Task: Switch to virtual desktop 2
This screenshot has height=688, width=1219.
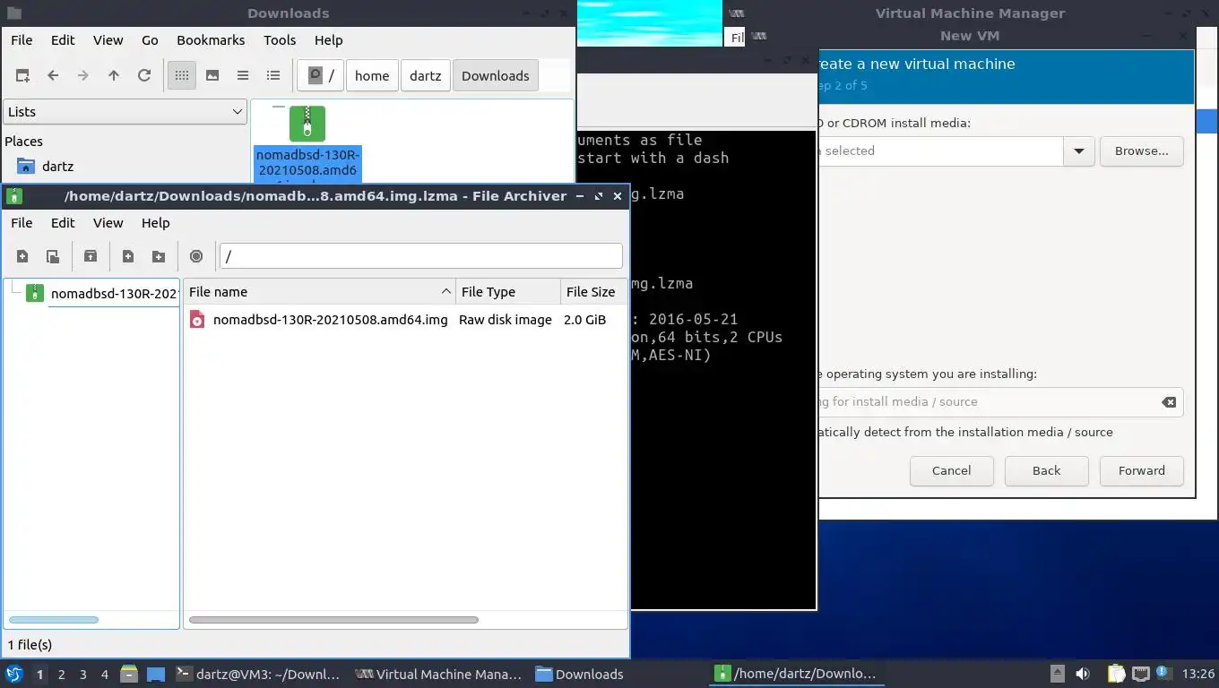Action: pyautogui.click(x=61, y=675)
